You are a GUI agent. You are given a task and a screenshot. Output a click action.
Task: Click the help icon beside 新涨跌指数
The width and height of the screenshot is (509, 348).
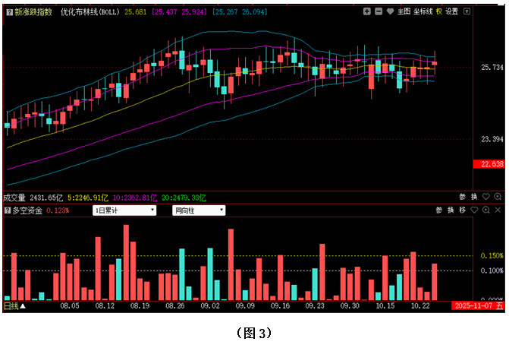[x=8, y=12]
